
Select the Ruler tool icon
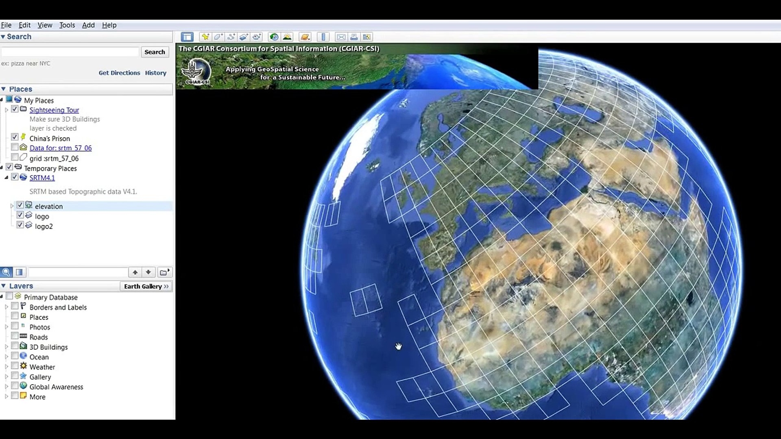click(323, 37)
